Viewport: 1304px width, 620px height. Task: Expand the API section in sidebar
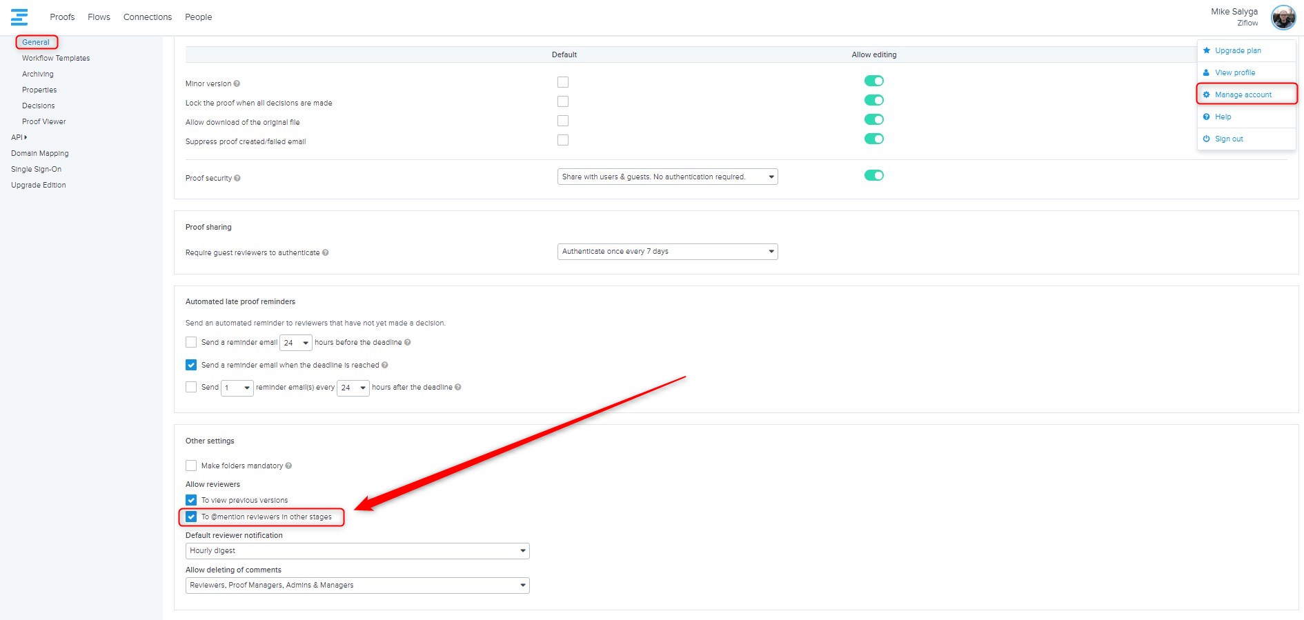[19, 137]
